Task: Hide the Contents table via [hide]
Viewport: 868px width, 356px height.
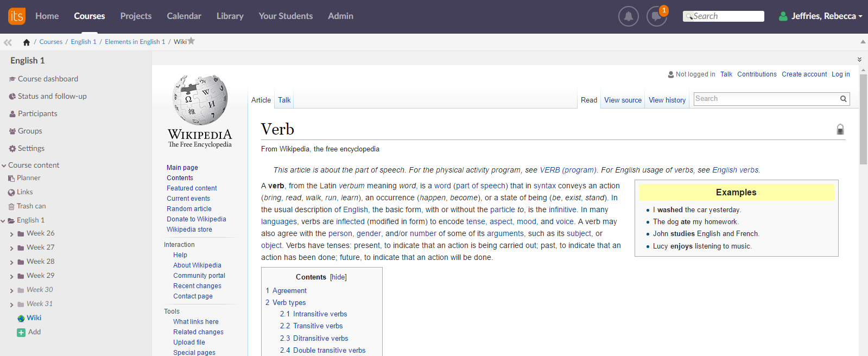Action: [x=338, y=277]
